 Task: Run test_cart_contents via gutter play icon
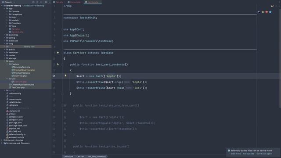(x=58, y=64)
